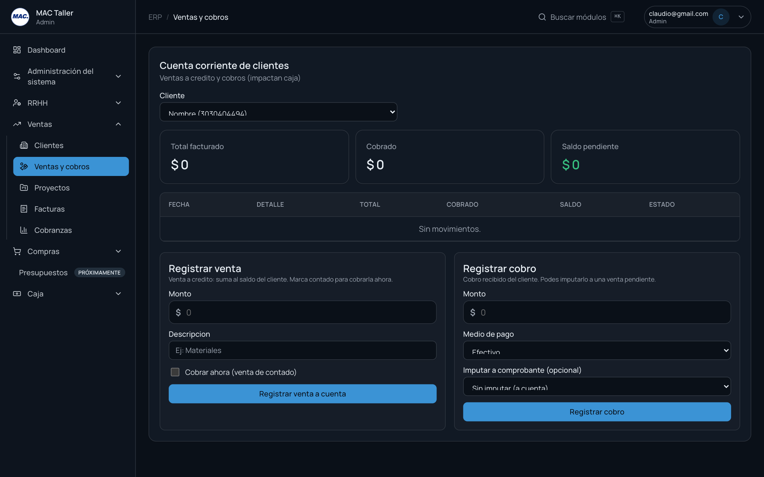Focus Monto field in Registrar cobro
The height and width of the screenshot is (477, 764).
[x=597, y=312]
